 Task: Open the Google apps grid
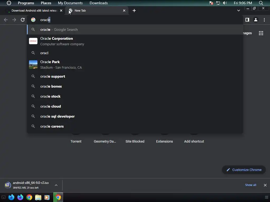pos(261,33)
